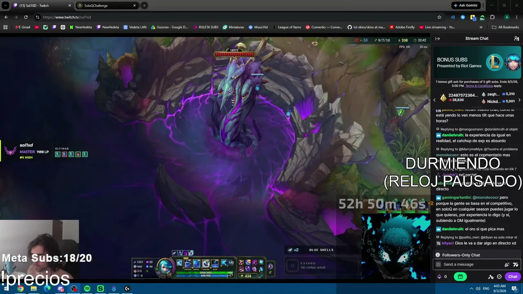
Task: Open the browser Extensions puzzle icon
Action: point(492,17)
